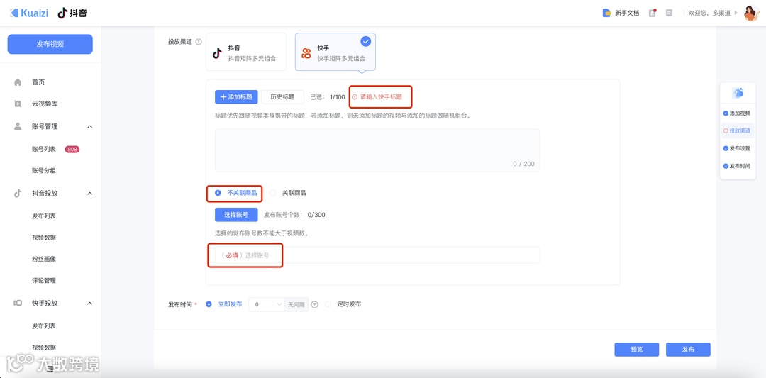Image resolution: width=766 pixels, height=378 pixels.
Task: Open 账号列表 in the sidebar
Action: [45, 149]
